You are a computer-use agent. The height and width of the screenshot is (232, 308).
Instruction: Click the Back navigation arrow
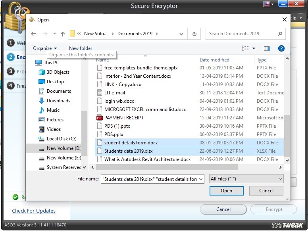33,34
